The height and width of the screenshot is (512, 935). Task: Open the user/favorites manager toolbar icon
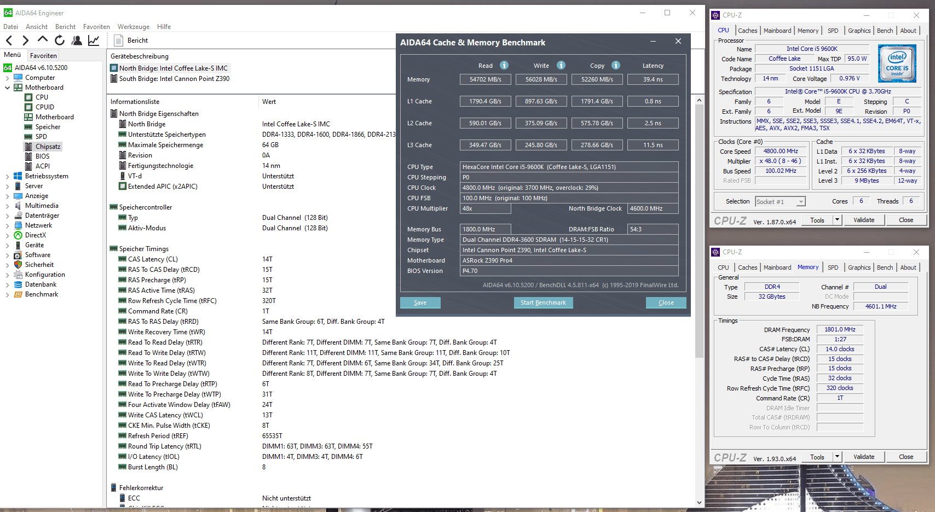click(77, 40)
